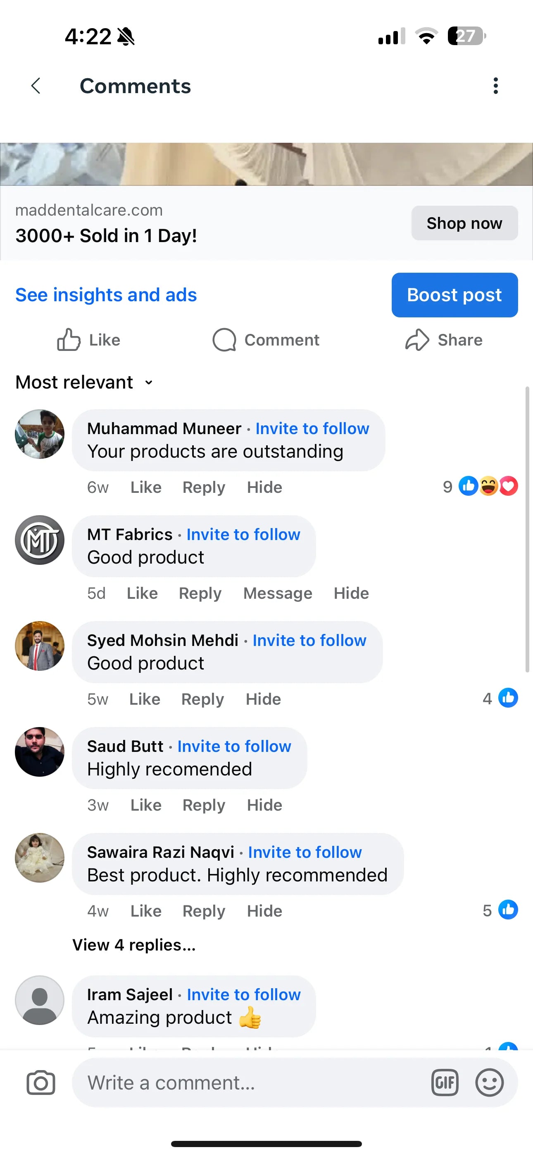Tap the Comment speech bubble icon
The width and height of the screenshot is (533, 1157).
224,340
